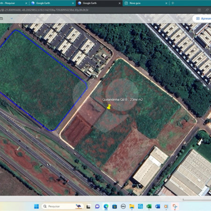
Task: Click the split screen icon in address bar
Action: (199, 10)
